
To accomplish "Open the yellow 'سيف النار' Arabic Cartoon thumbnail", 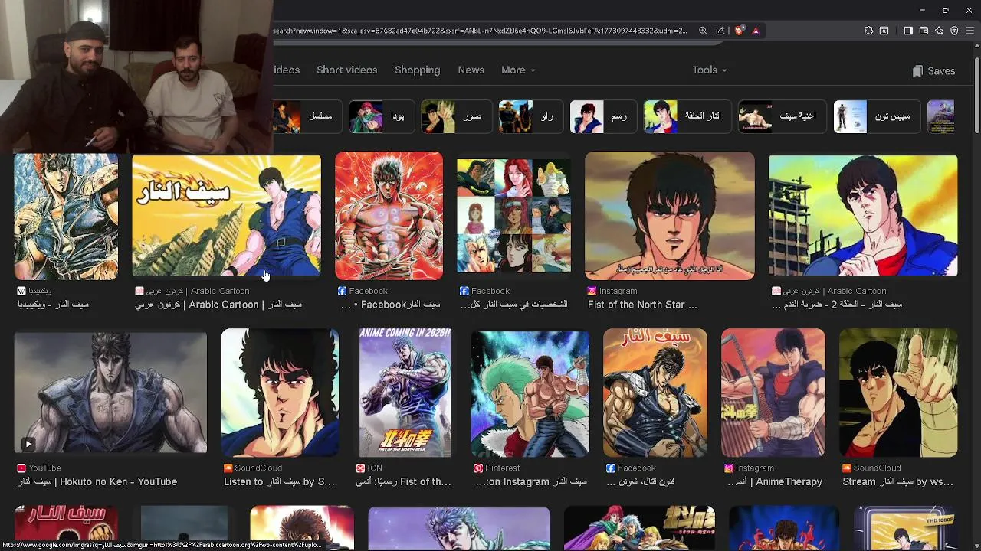I will (x=226, y=216).
